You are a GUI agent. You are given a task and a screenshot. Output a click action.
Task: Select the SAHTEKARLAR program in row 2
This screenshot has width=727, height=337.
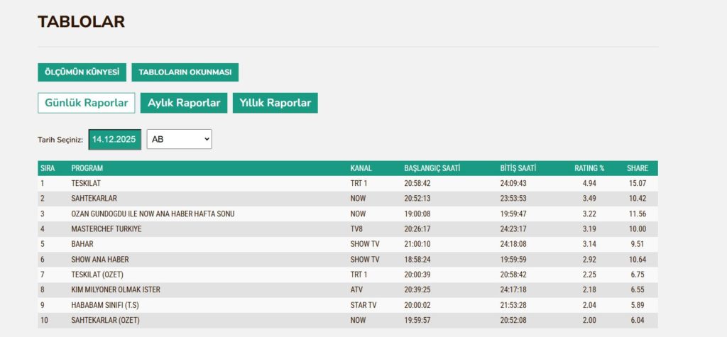pos(94,199)
